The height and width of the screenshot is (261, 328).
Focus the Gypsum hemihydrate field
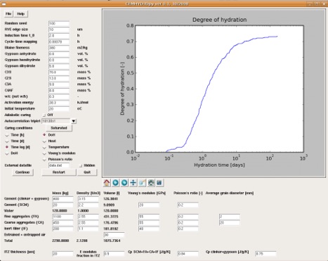click(x=59, y=60)
